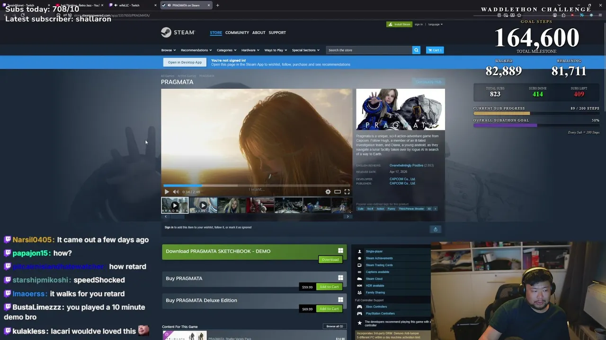Image resolution: width=606 pixels, height=340 pixels.
Task: Click Open in Desktop App button
Action: (185, 62)
